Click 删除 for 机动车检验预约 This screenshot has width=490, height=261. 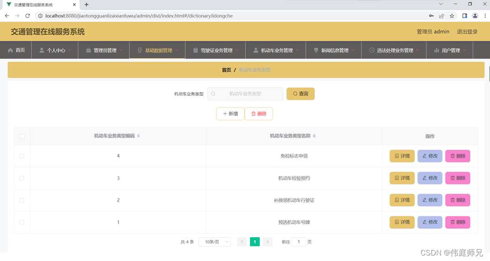click(x=458, y=178)
